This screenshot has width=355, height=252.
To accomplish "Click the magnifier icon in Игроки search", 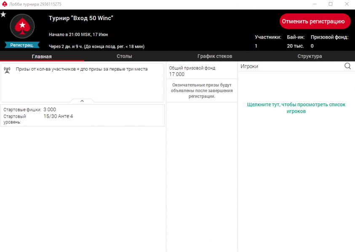I will [x=347, y=66].
